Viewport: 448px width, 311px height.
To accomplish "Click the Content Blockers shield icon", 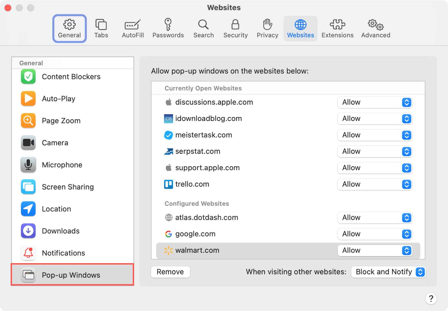I will click(x=28, y=76).
